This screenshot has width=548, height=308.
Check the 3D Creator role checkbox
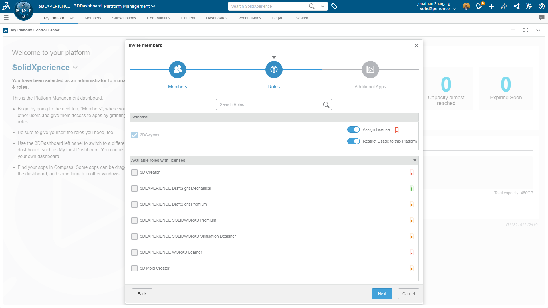point(134,172)
